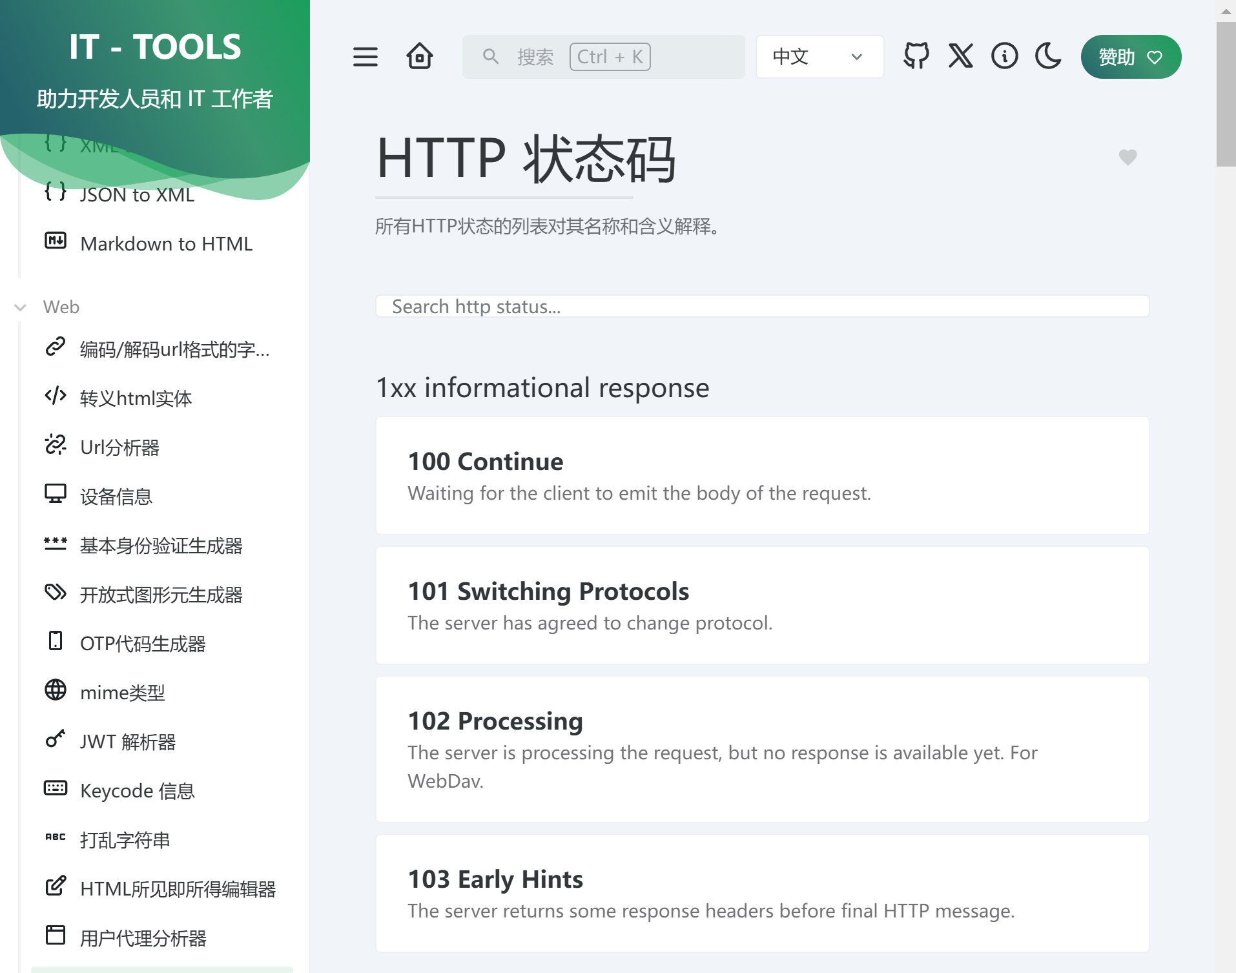Select the 103 Early Hints card
The height and width of the screenshot is (973, 1236).
[762, 894]
